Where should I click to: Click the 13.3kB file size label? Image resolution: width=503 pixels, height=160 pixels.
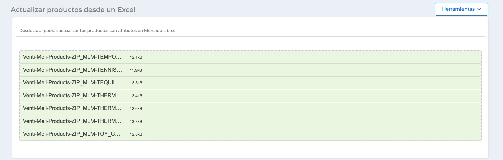point(136,83)
